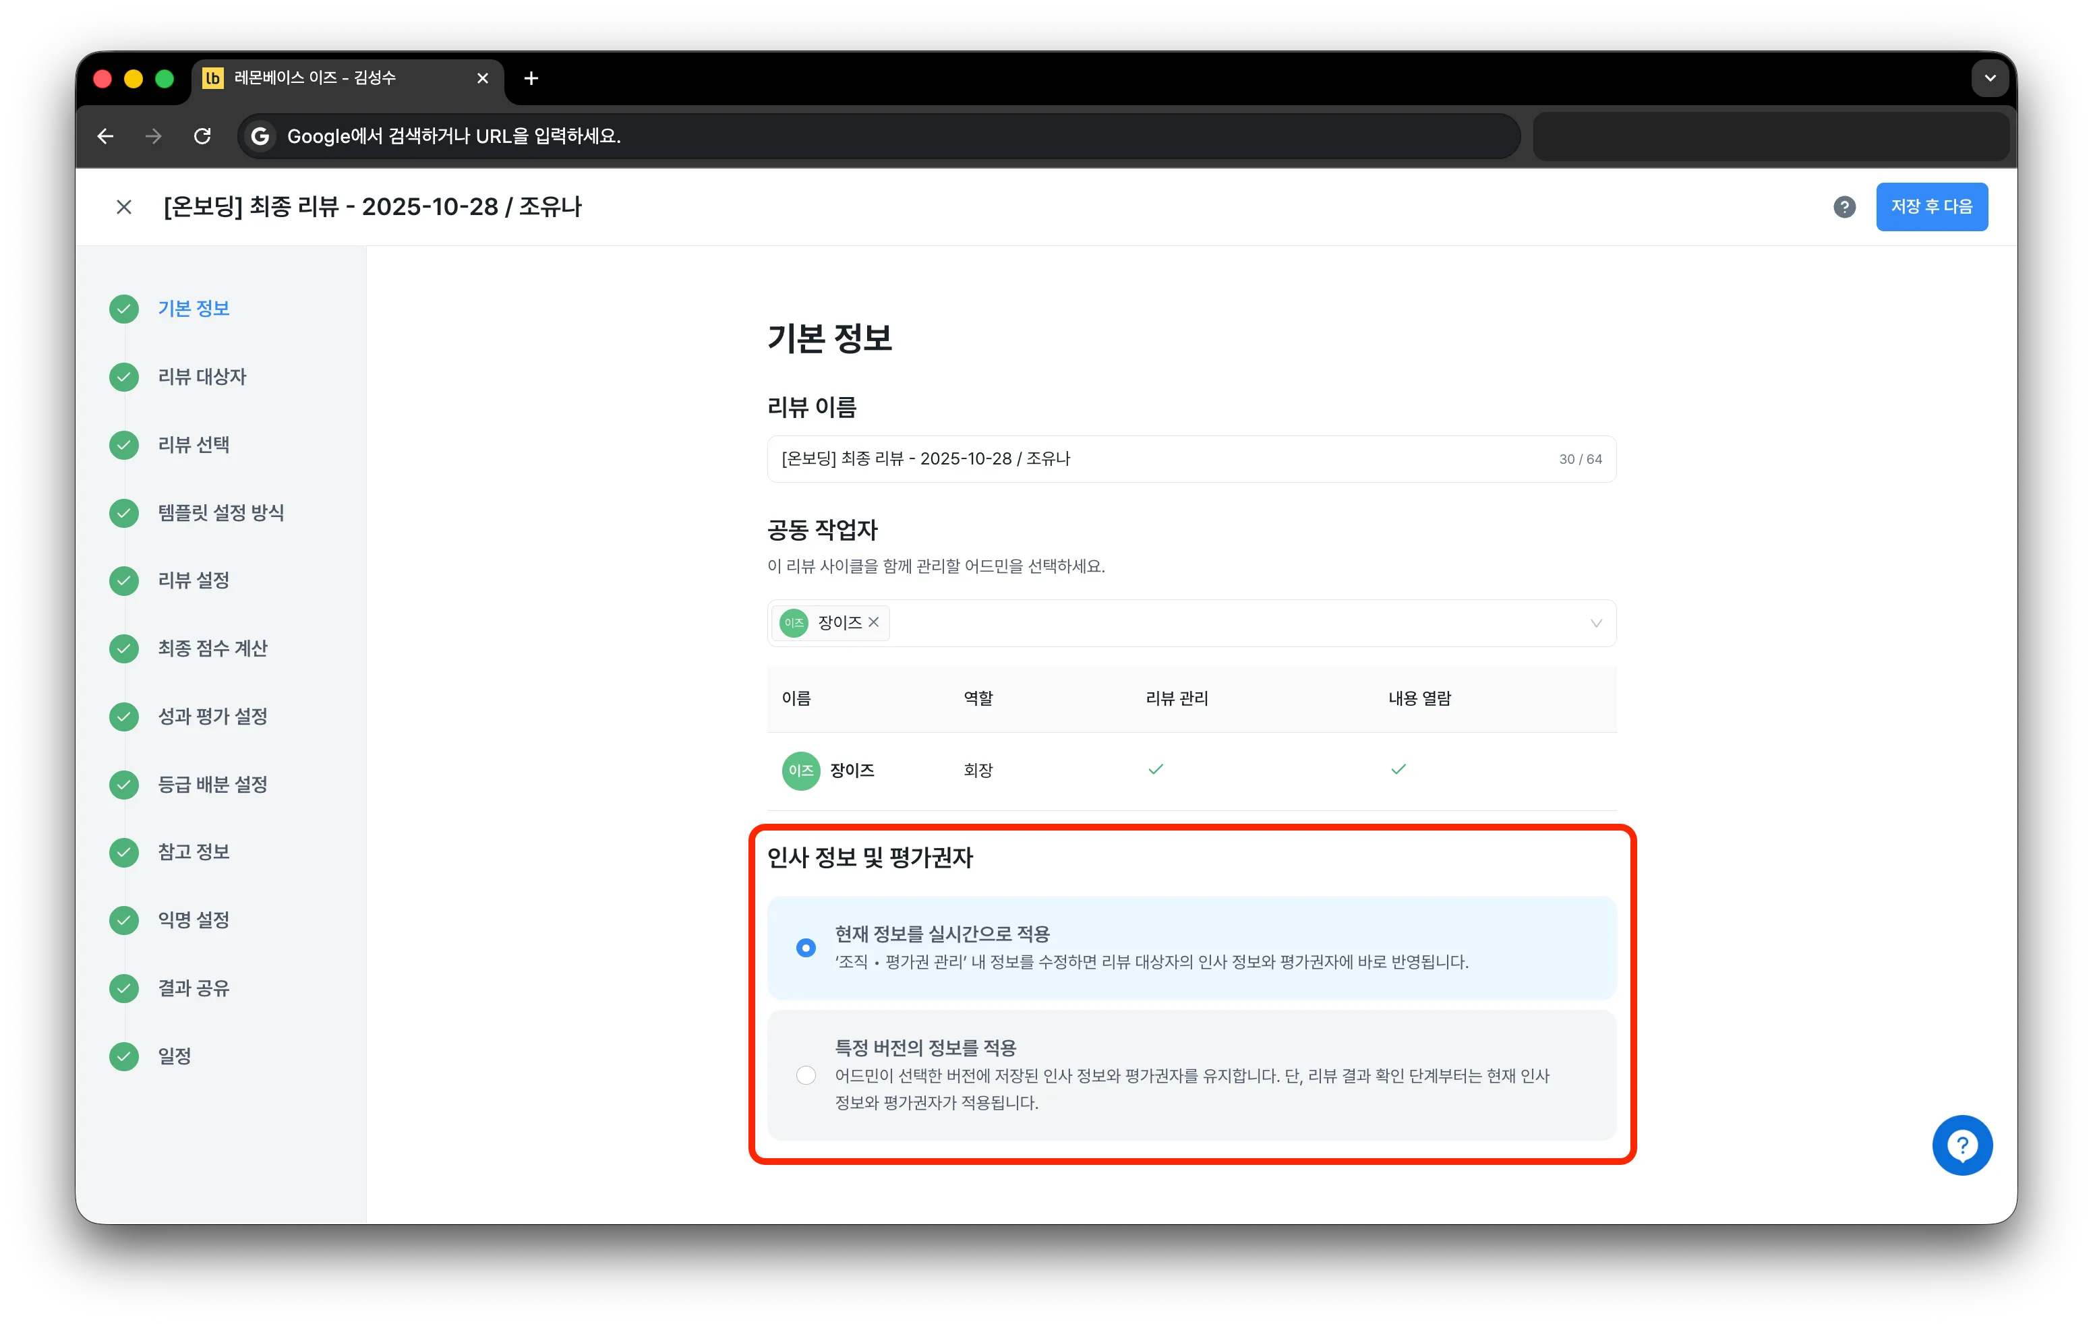Click the 회장 role cell
This screenshot has width=2093, height=1324.
click(x=978, y=771)
